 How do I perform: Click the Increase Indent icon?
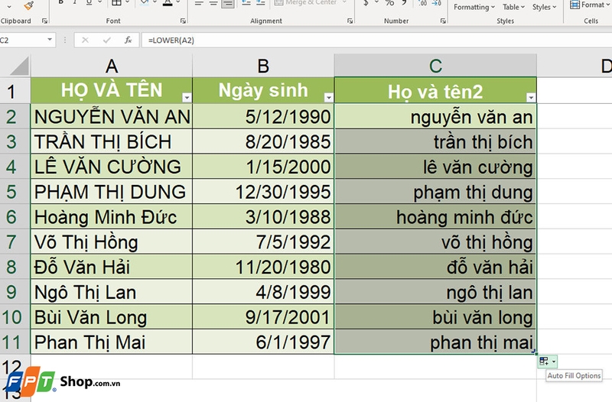tap(261, 3)
